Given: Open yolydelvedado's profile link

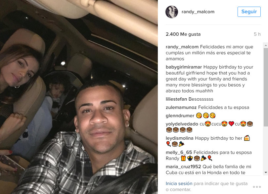Looking at the screenshot, I should (182, 124).
